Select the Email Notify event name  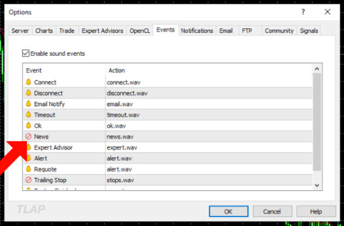49,104
